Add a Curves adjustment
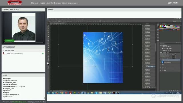 [x=167, y=47]
